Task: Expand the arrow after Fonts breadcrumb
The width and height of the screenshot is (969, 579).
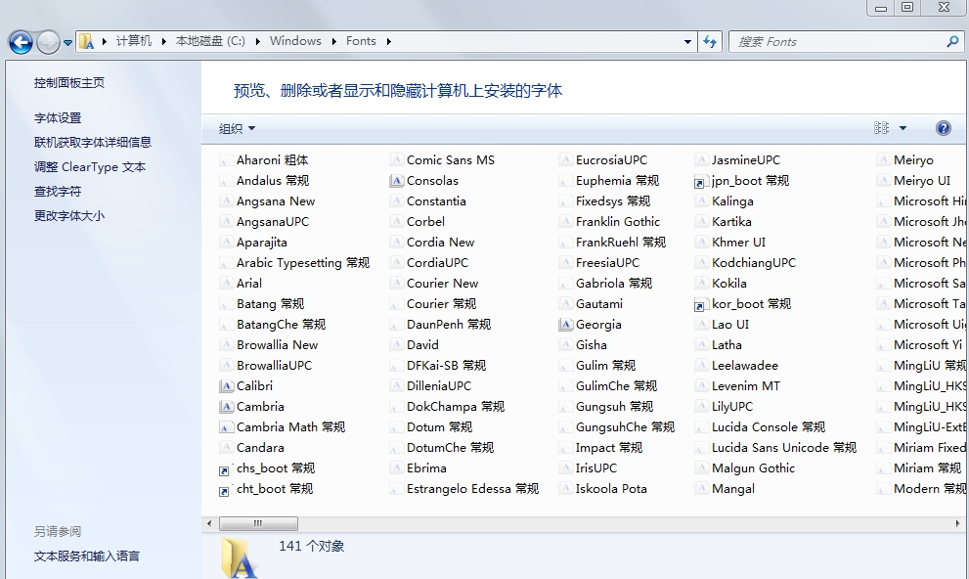Action: (389, 41)
